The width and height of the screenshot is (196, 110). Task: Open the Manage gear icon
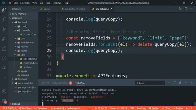tap(4, 101)
